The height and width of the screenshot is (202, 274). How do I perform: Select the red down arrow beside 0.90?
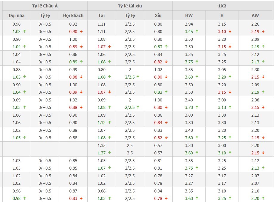coord(81,32)
